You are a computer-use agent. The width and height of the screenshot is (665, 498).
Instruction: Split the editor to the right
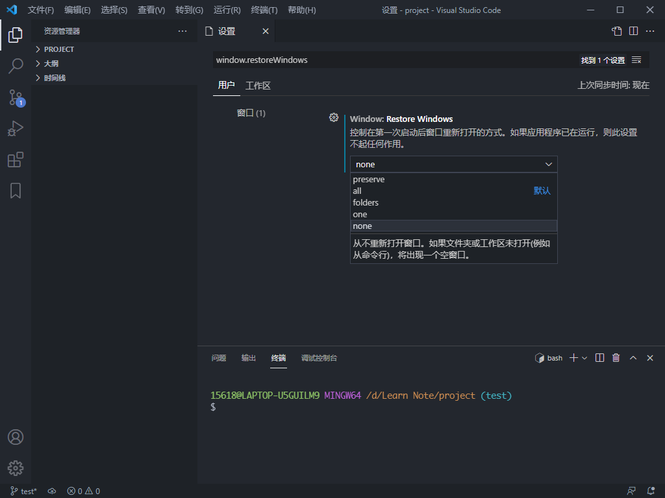click(x=634, y=31)
